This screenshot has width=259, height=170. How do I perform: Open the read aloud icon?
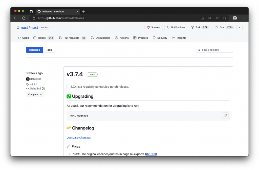(x=217, y=18)
